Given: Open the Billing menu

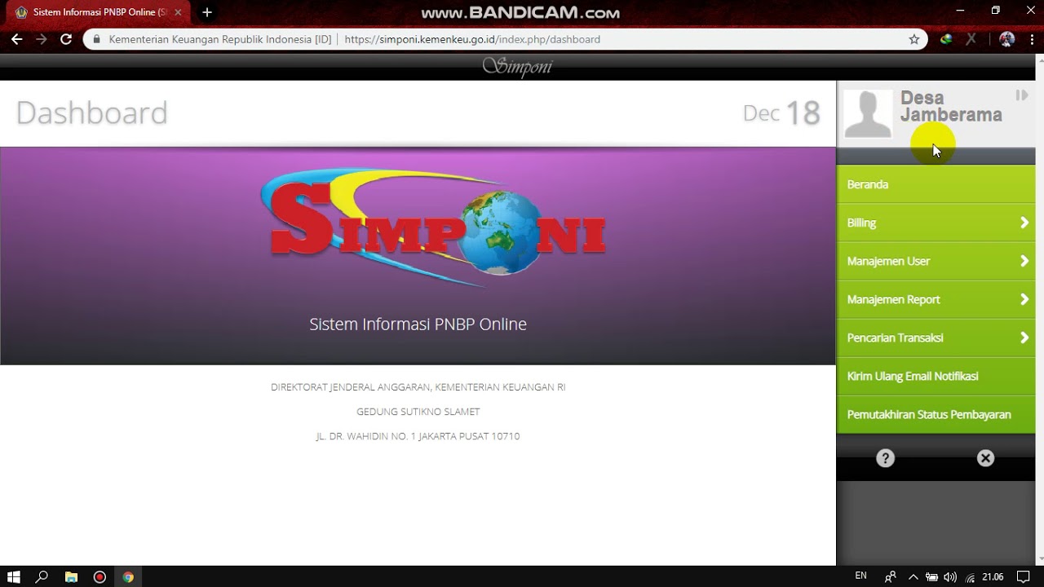Looking at the screenshot, I should coord(936,223).
